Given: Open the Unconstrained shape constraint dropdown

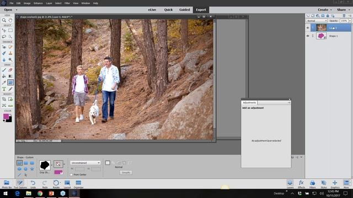Looking at the screenshot, I should click(x=85, y=163).
